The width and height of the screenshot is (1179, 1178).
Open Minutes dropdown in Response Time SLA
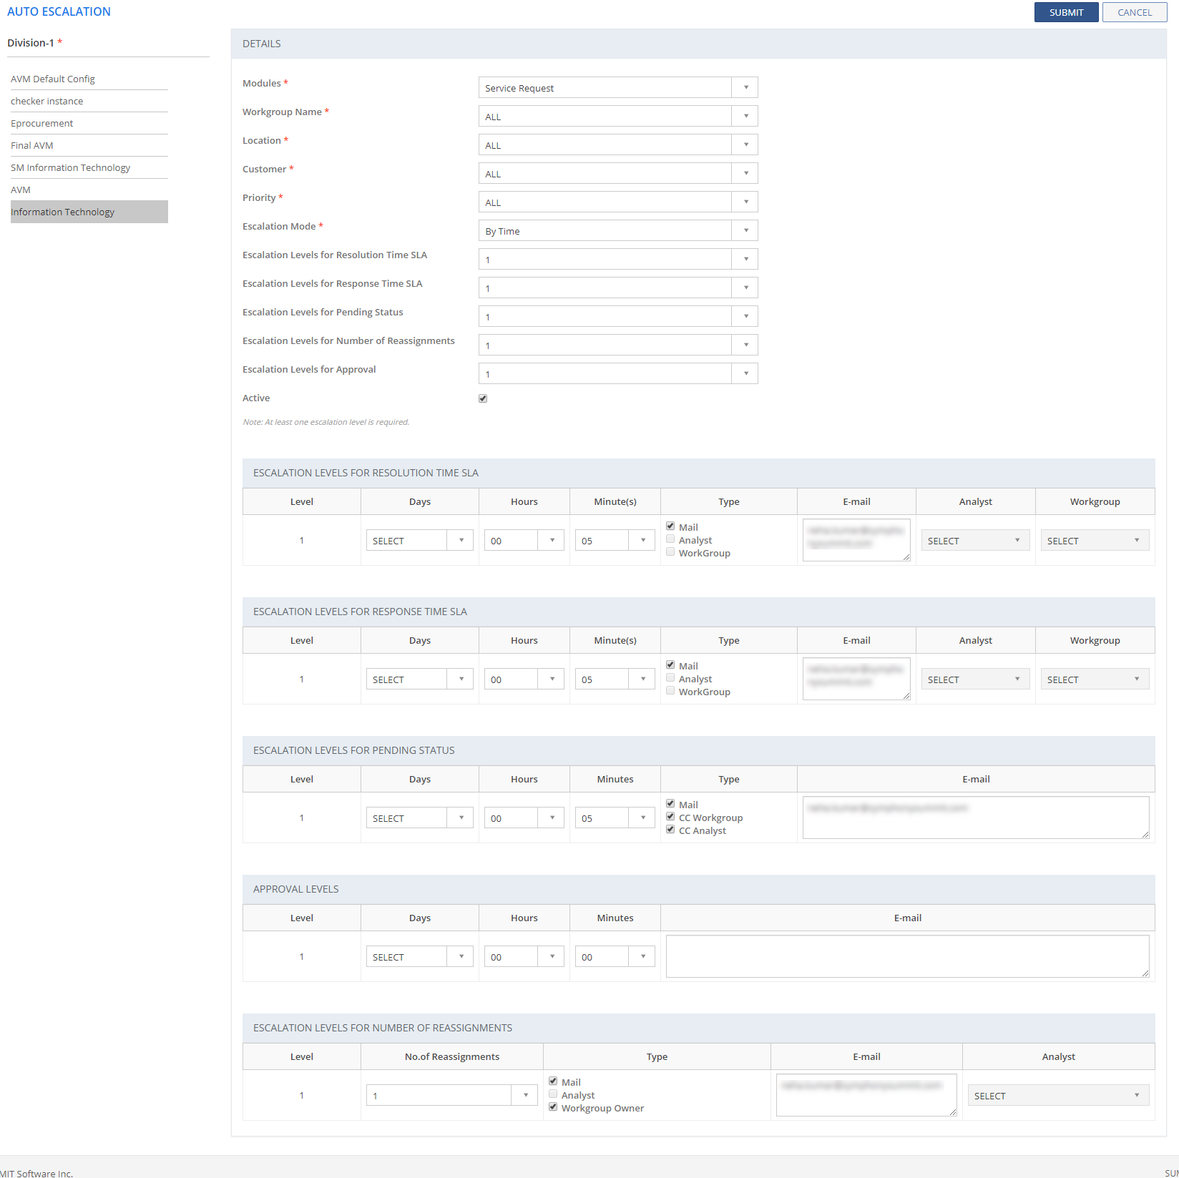coord(615,679)
